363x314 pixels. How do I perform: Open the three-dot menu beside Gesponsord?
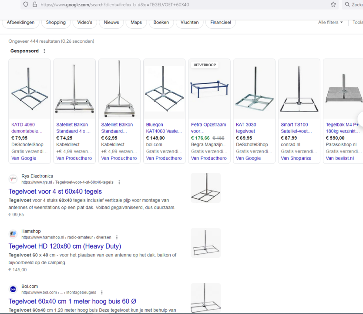pyautogui.click(x=44, y=51)
